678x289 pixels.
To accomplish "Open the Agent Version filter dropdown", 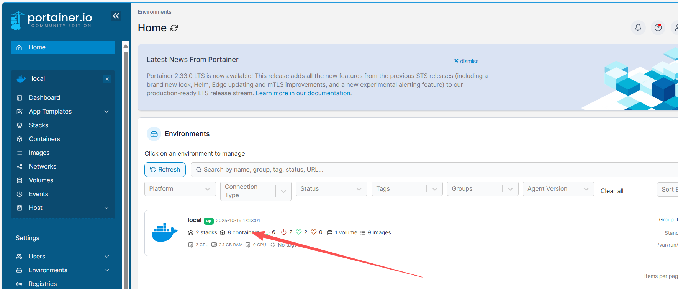I will [558, 189].
